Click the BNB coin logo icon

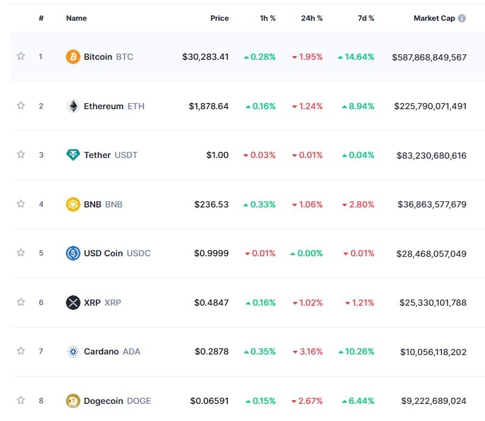tap(73, 204)
